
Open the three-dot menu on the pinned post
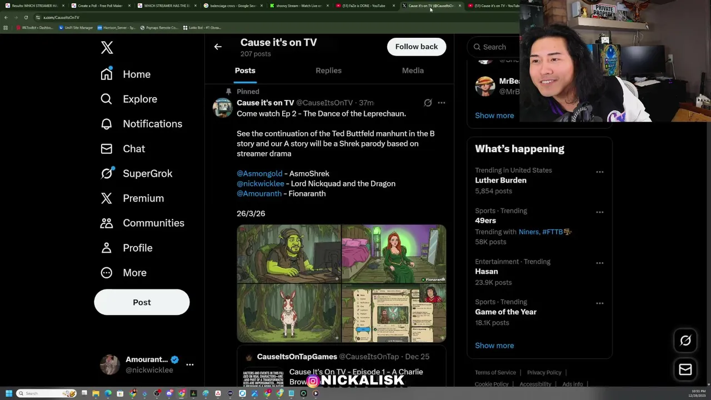(442, 103)
